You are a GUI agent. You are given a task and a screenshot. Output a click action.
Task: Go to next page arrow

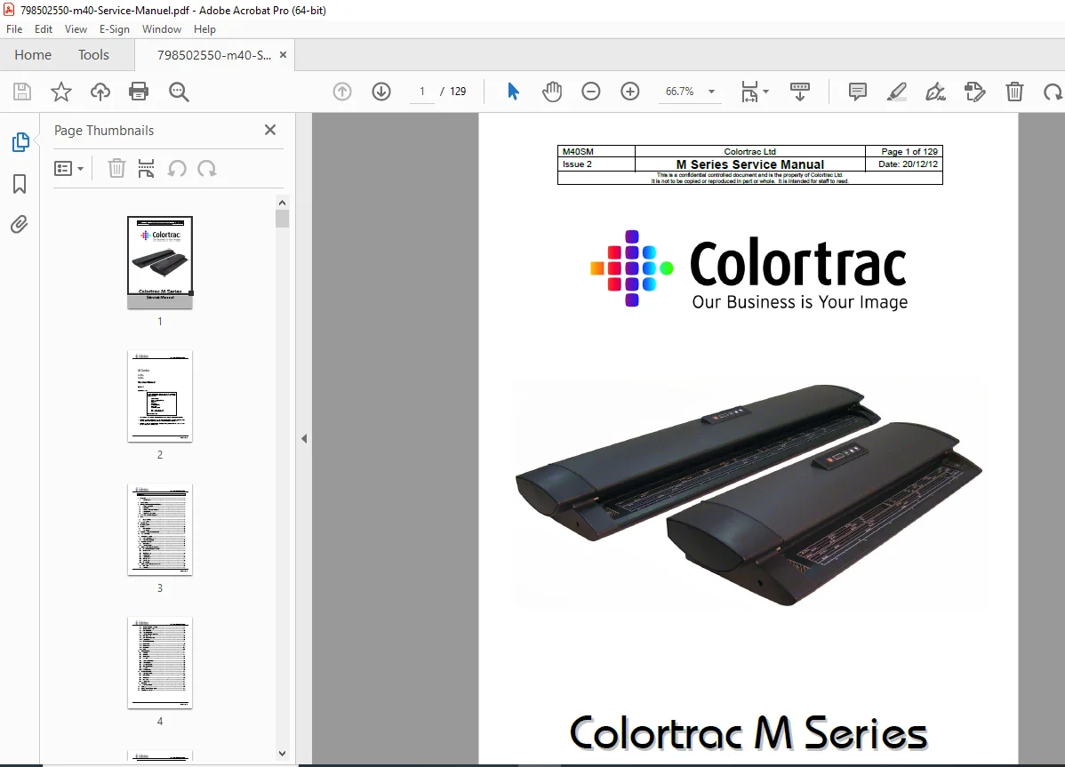point(381,92)
